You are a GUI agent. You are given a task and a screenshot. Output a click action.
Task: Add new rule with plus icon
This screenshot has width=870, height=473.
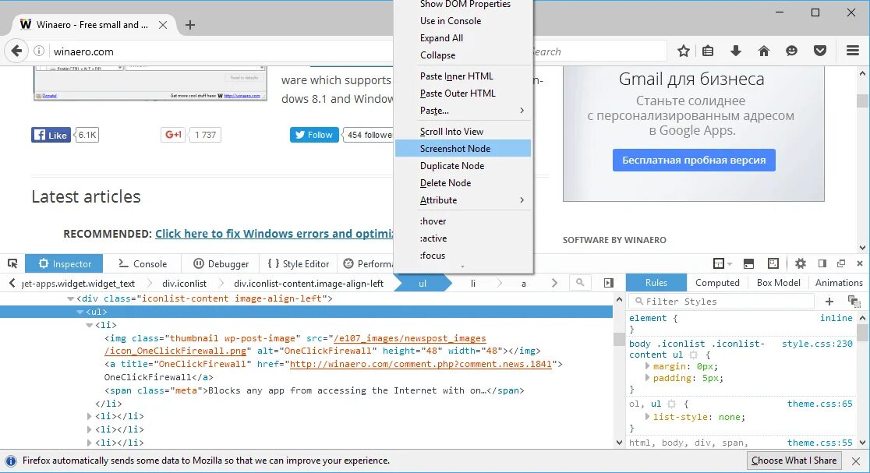coord(829,301)
